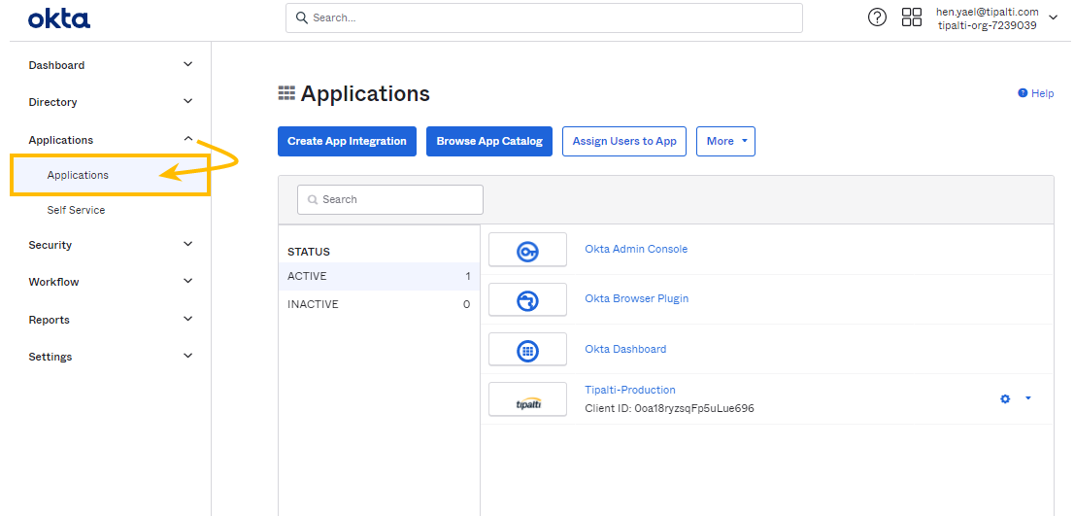This screenshot has width=1074, height=516.
Task: Click the Okta logo
Action: pos(59,18)
